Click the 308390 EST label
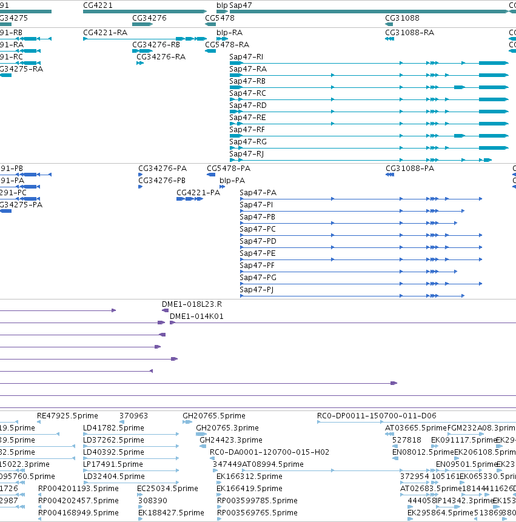Image resolution: width=516 pixels, height=522 pixels. (152, 501)
